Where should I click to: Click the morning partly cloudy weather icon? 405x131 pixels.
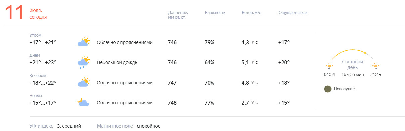[84, 42]
